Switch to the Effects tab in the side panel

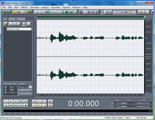[x=12, y=19]
